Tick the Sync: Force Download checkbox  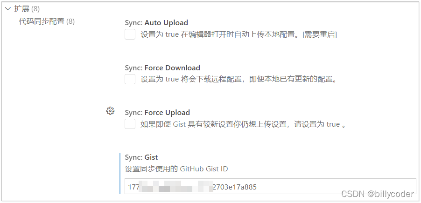coord(130,79)
